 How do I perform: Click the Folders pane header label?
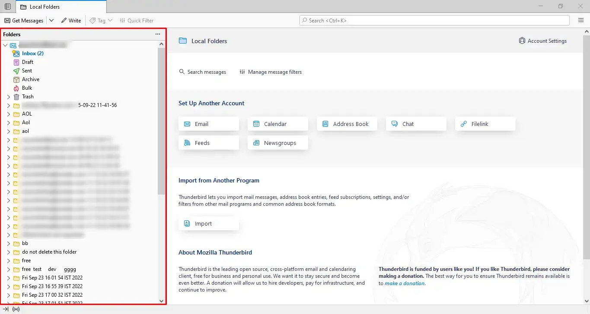(12, 34)
